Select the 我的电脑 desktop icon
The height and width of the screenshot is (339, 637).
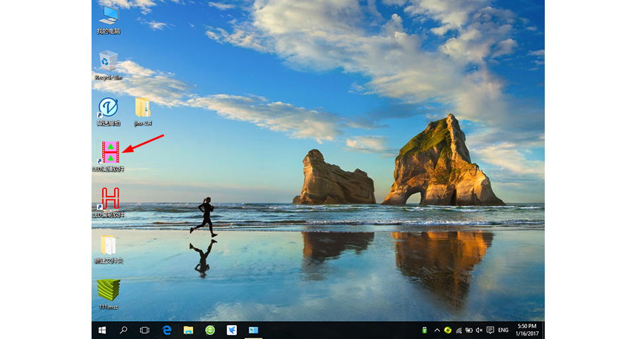[108, 20]
